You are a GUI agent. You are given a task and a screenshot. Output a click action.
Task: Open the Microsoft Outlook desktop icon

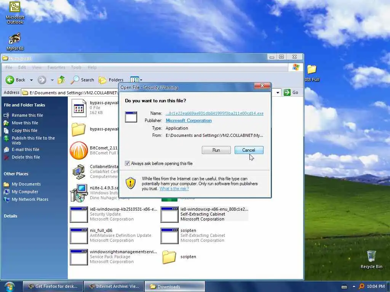15,13
